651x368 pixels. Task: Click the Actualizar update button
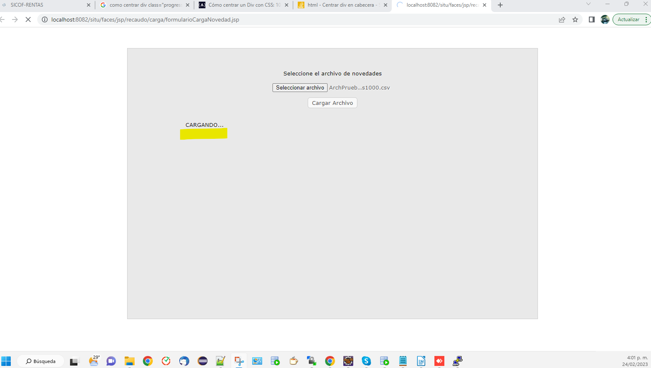tap(628, 19)
